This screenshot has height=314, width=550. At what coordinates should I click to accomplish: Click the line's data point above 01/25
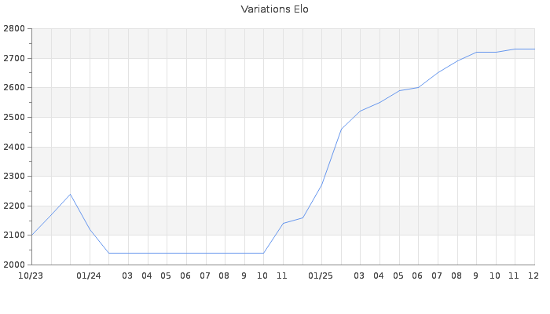click(321, 185)
